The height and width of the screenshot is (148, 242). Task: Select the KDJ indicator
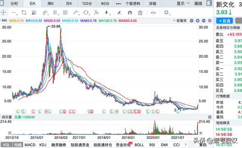[43, 145]
